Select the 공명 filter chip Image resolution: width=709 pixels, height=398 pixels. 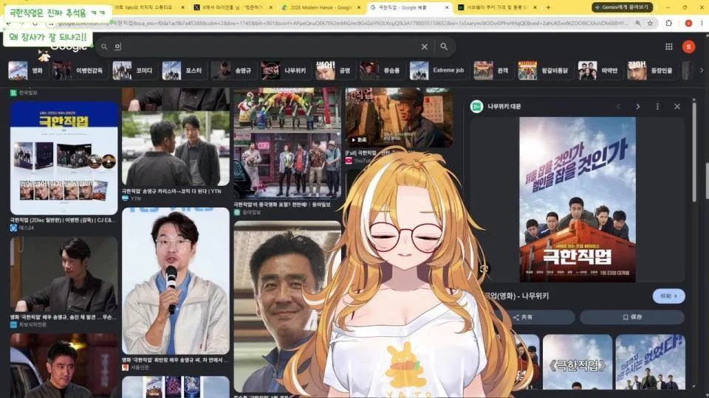[335, 71]
